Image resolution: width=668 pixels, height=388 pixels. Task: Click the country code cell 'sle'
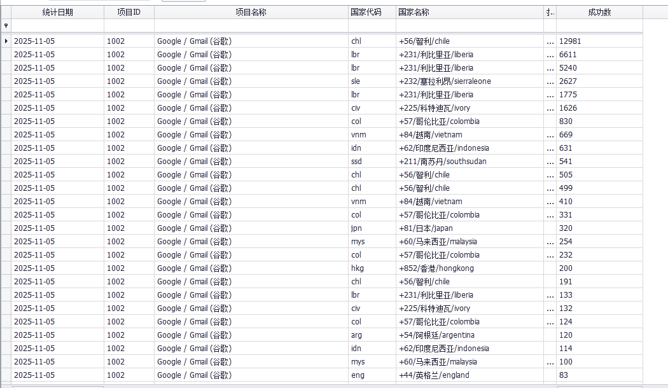pos(372,81)
